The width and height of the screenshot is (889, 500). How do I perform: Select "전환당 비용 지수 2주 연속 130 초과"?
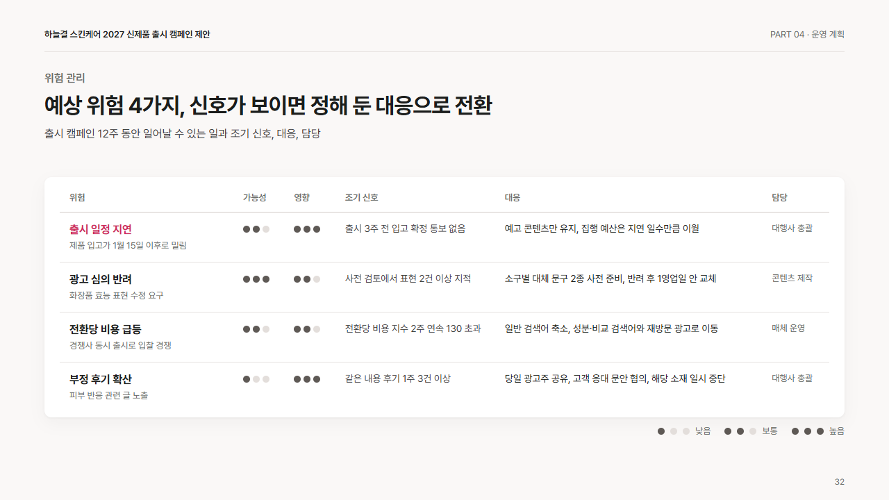[413, 328]
